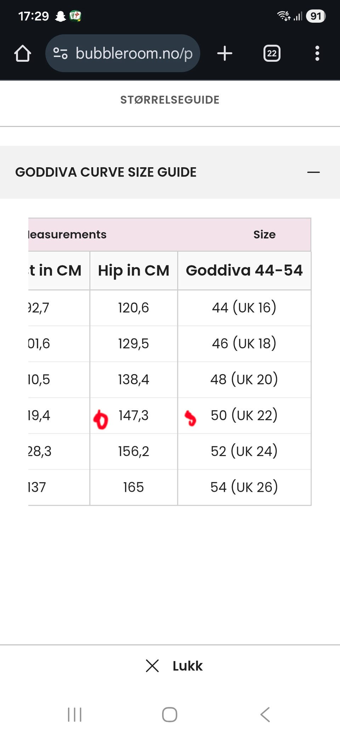Image resolution: width=340 pixels, height=737 pixels.
Task: Tap Goddiva Curve Size Guide heading
Action: pyautogui.click(x=106, y=172)
